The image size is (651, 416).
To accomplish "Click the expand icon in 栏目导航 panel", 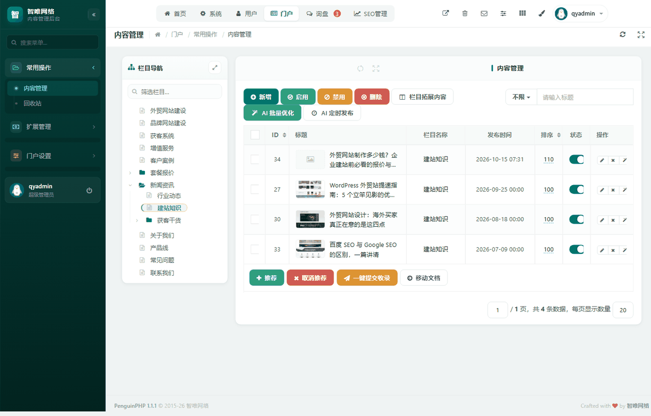I will [x=215, y=68].
